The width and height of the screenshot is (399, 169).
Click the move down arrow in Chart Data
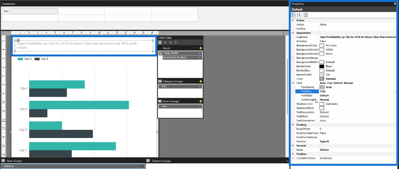165,42
